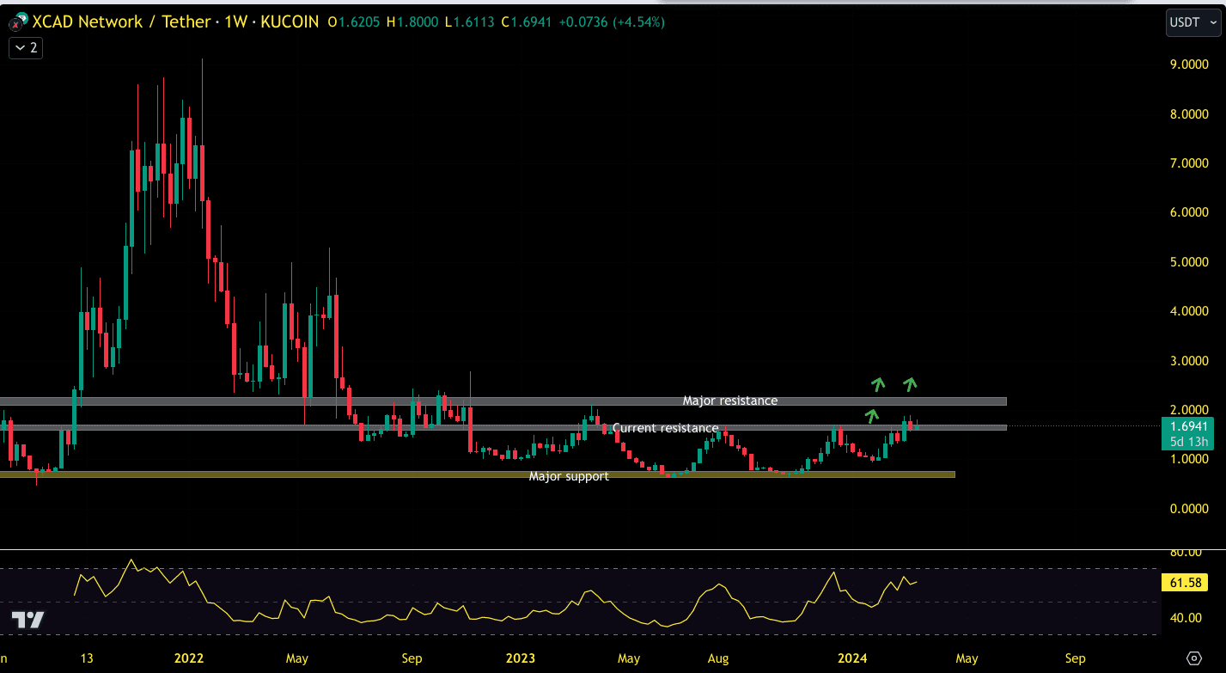Click the high value H1.8000
The height and width of the screenshot is (673, 1226).
tap(412, 22)
